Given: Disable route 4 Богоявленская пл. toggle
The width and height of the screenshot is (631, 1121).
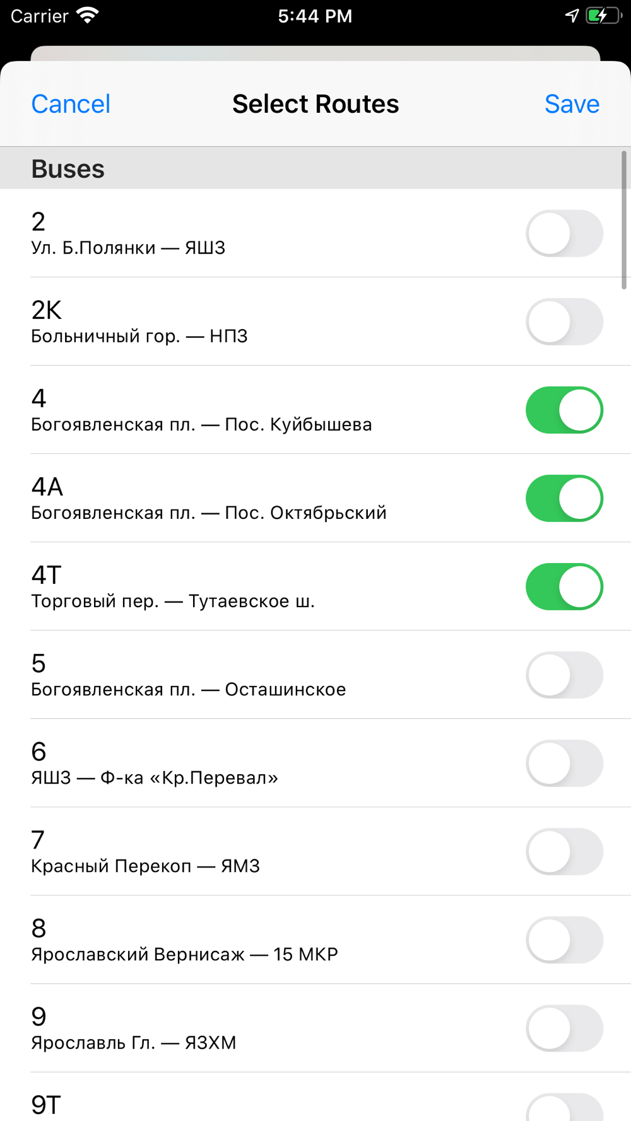Looking at the screenshot, I should point(564,410).
